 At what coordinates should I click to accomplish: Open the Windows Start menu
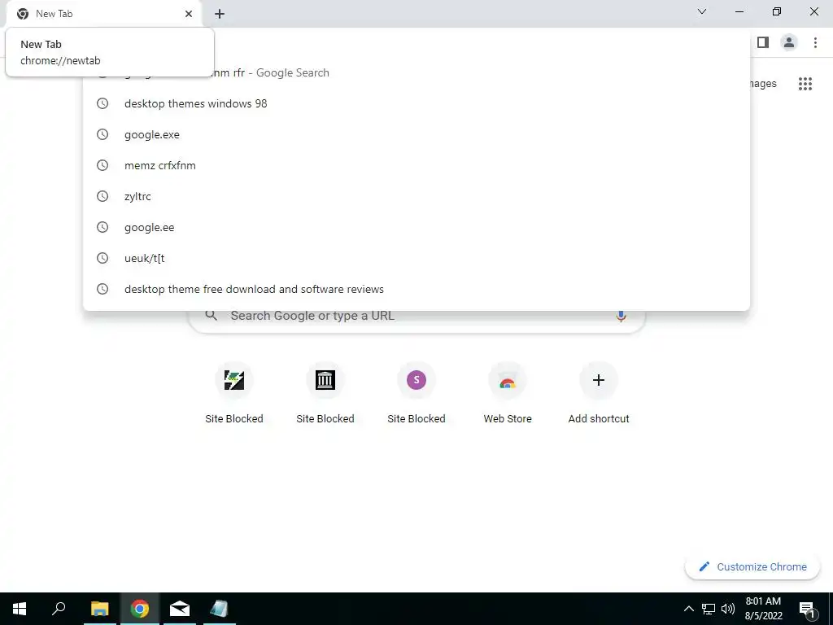20,609
